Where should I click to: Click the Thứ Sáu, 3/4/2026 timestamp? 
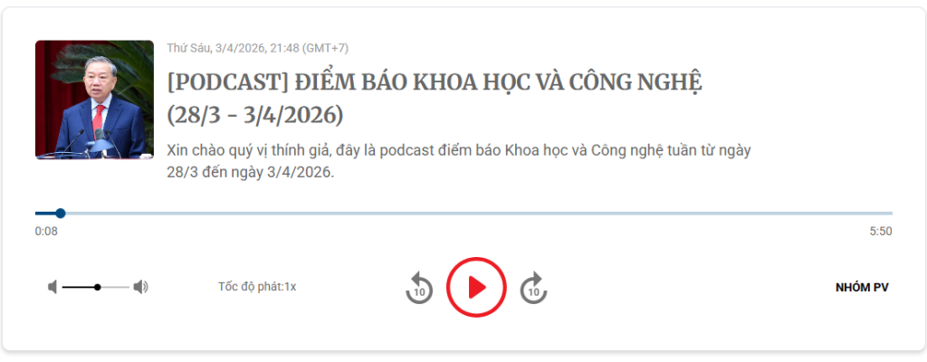click(x=258, y=48)
